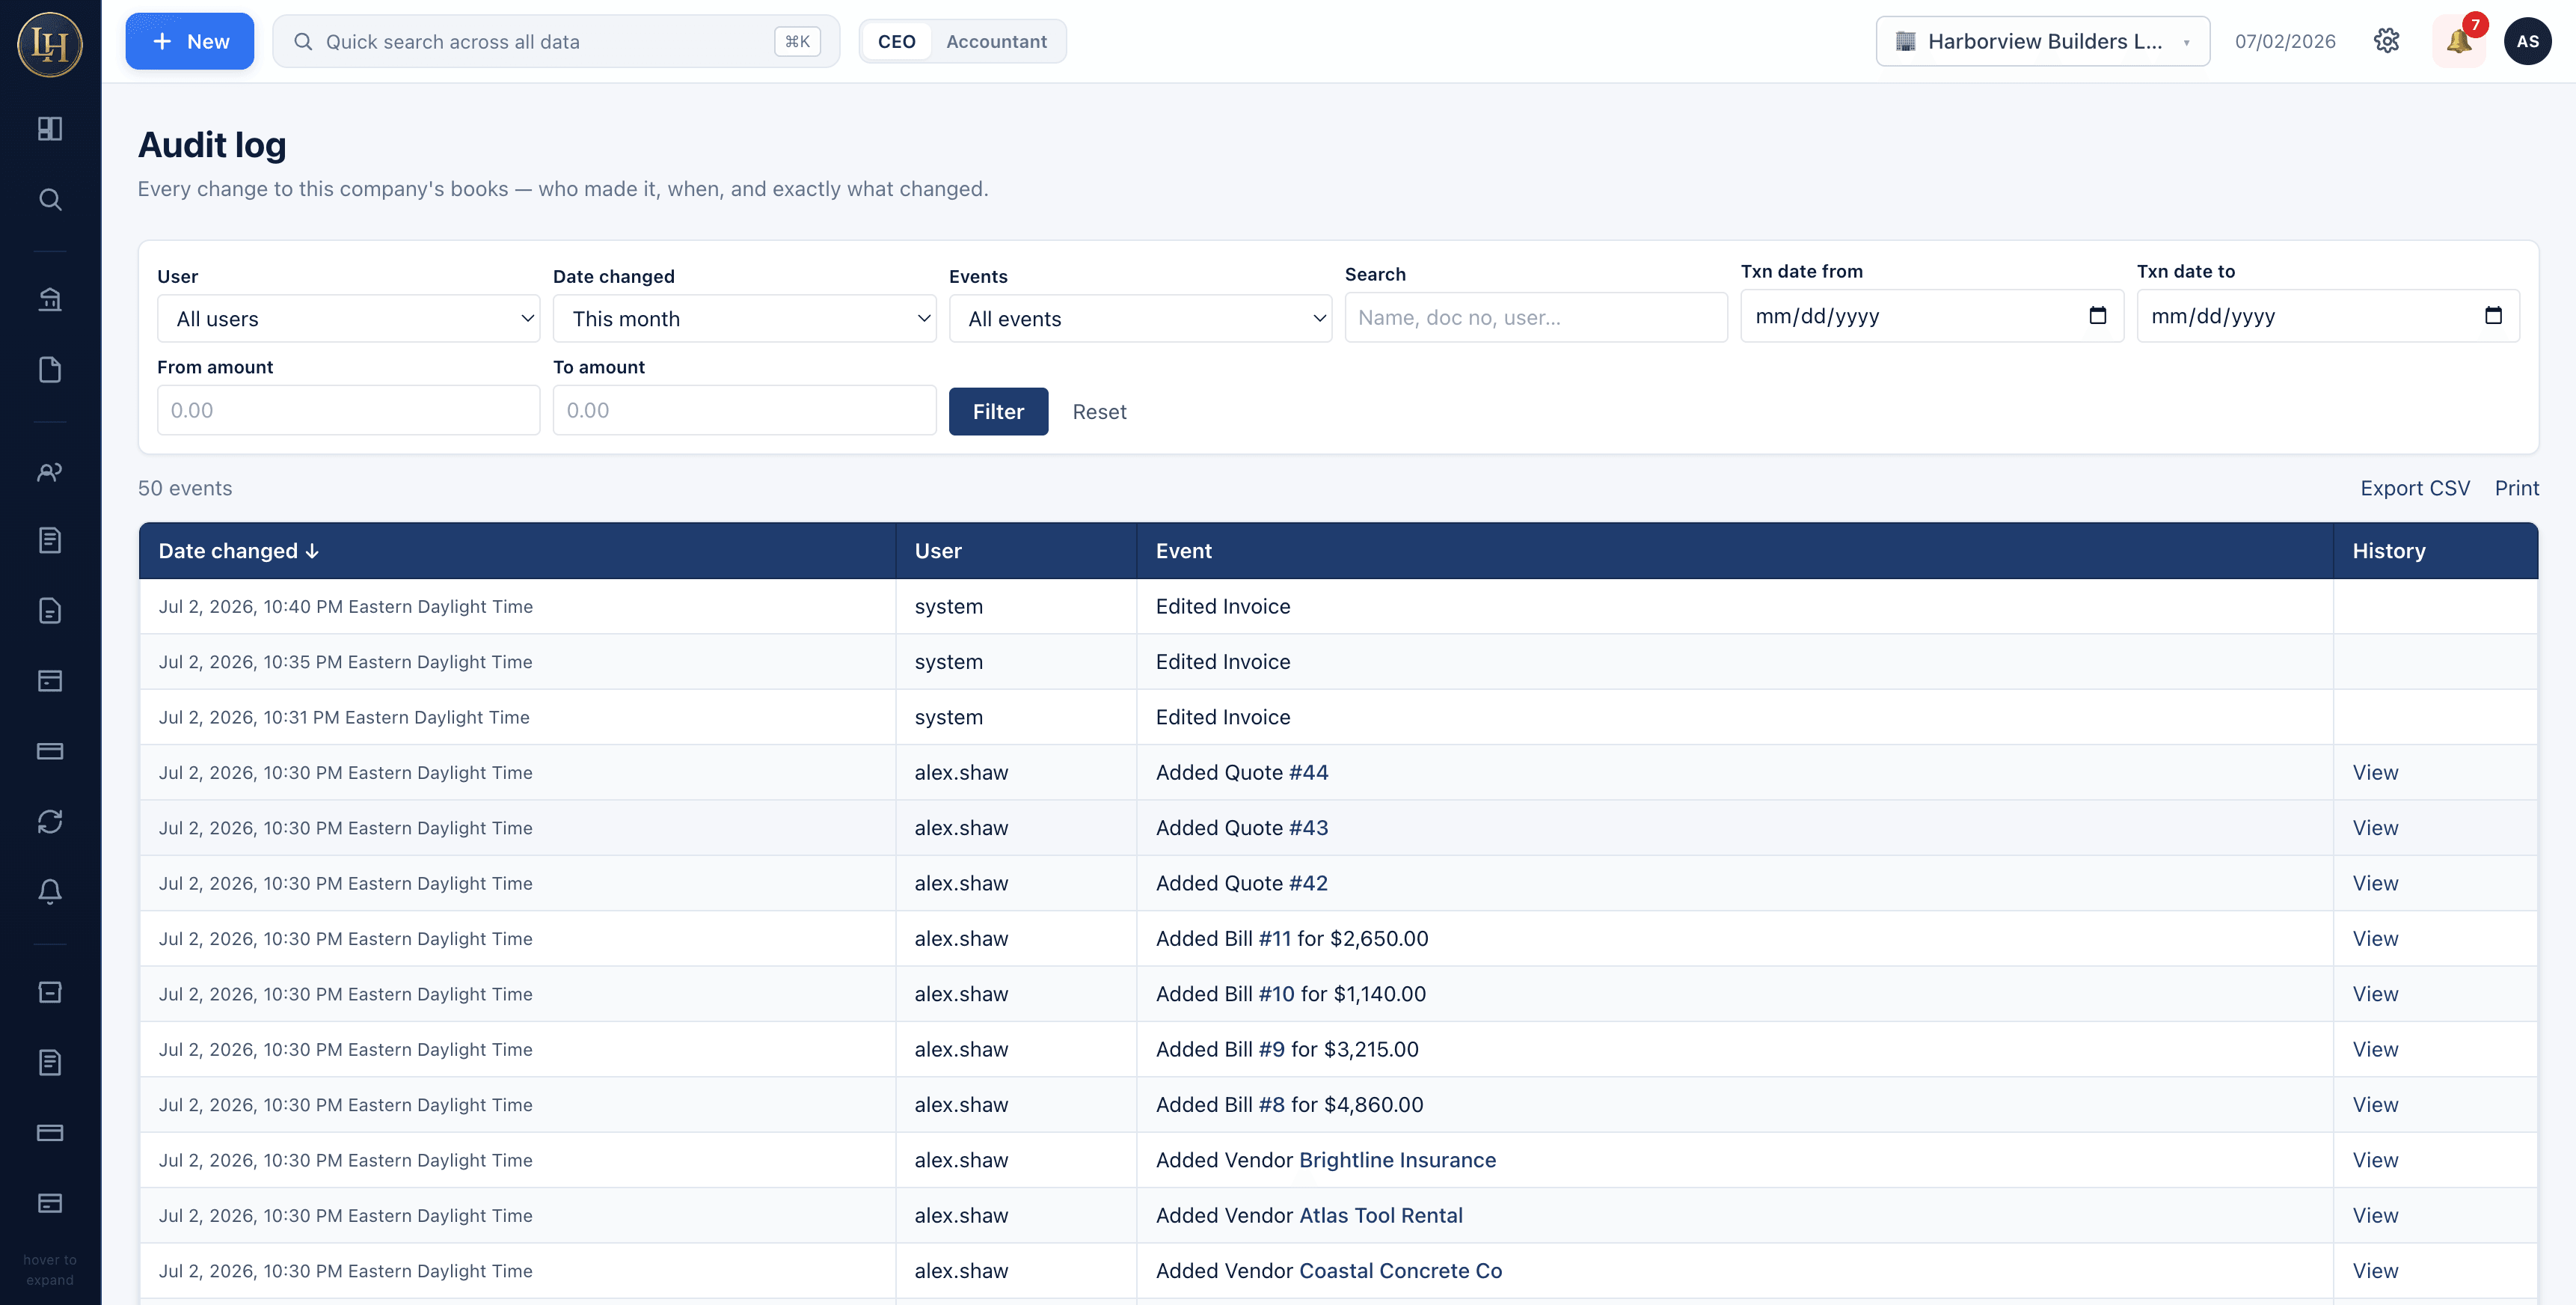Click the 50 events count text

184,487
